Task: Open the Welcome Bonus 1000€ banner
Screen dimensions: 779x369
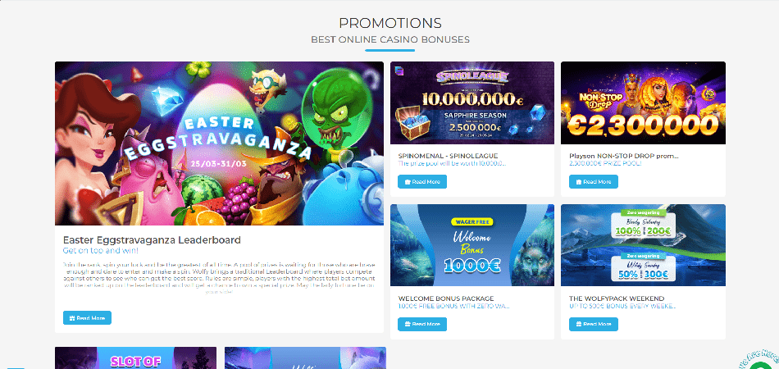Action: [472, 245]
